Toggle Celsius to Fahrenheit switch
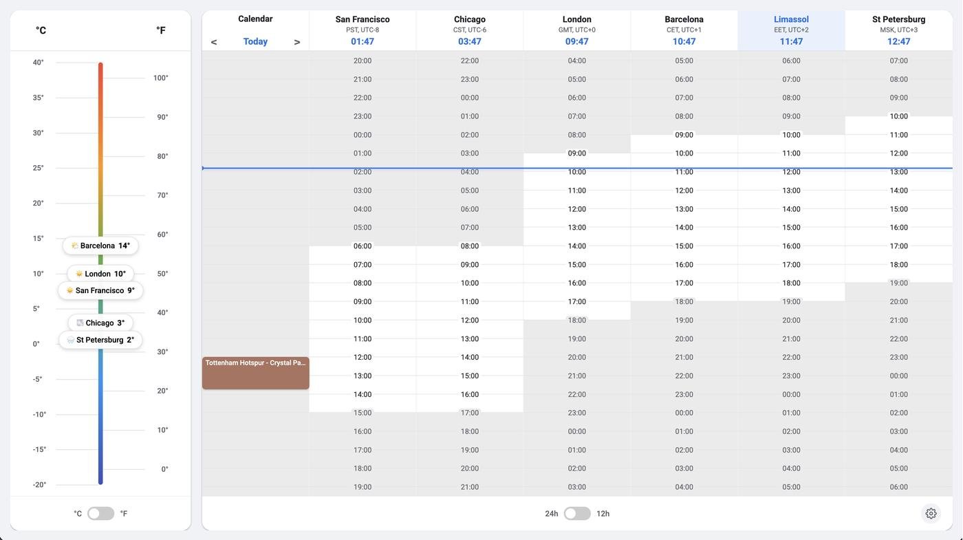963x540 pixels. click(x=100, y=513)
